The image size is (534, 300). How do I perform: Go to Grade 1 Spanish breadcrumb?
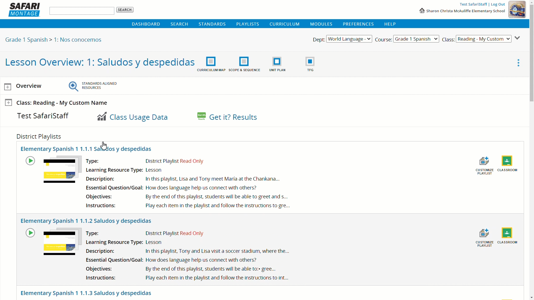pyautogui.click(x=26, y=39)
